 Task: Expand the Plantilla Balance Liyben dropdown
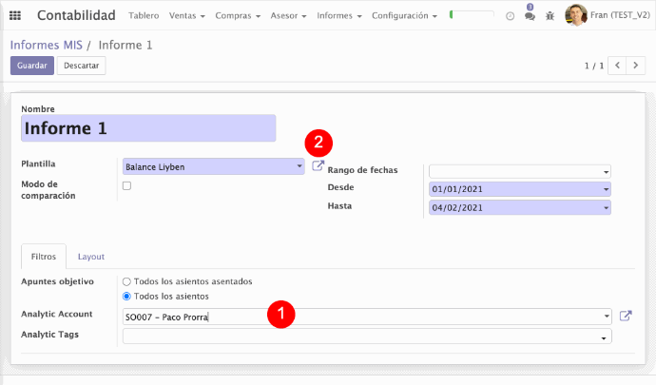[x=213, y=166]
